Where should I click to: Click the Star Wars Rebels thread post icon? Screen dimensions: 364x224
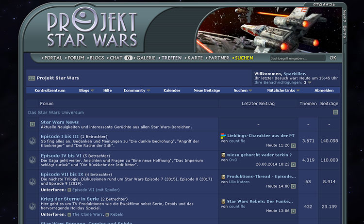[223, 201]
